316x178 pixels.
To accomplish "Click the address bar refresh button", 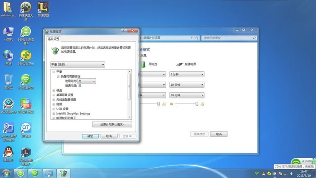I will [197, 38].
